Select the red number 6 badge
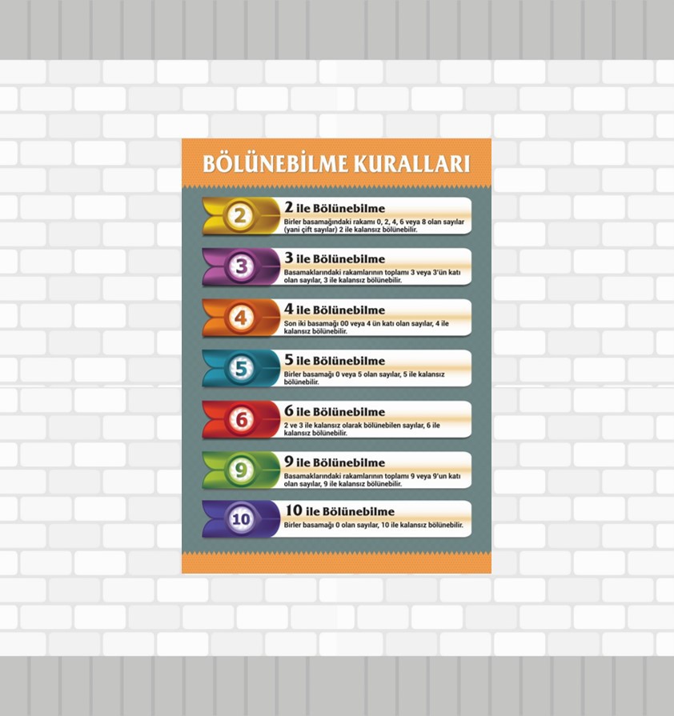The height and width of the screenshot is (716, 674). click(241, 419)
